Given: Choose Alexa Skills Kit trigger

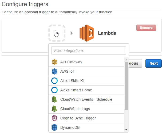Looking at the screenshot, I should pyautogui.click(x=86, y=81).
